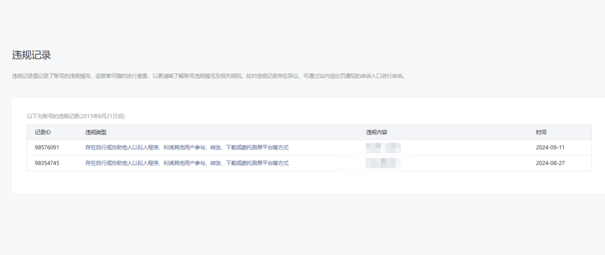
Task: Open violation type link for record 98354745
Action: click(x=187, y=163)
